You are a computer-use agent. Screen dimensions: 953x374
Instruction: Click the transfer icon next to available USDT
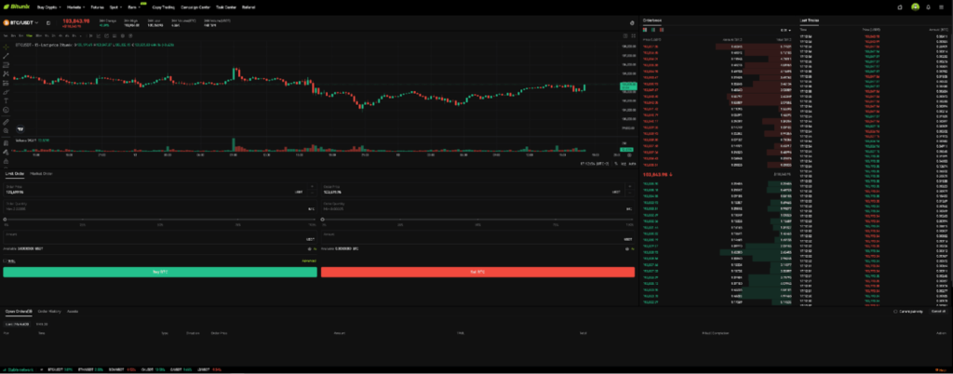coord(315,249)
